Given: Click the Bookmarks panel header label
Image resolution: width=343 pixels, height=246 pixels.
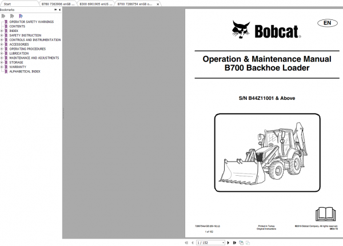Looking at the screenshot, I should [x=7, y=10].
